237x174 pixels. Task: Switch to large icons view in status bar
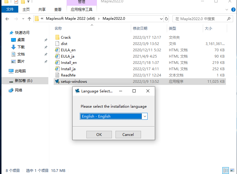[232, 170]
